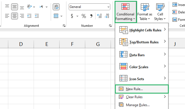The height and width of the screenshot is (109, 185).
Task: Click the Decrease Decimal icon
Action: point(107,16)
